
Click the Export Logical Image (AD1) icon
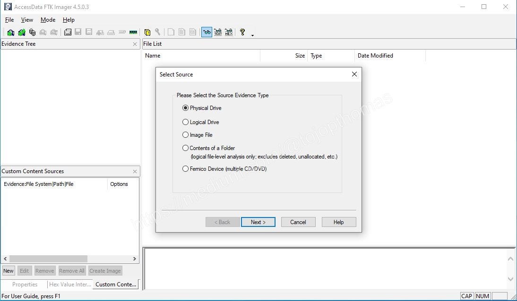[89, 32]
